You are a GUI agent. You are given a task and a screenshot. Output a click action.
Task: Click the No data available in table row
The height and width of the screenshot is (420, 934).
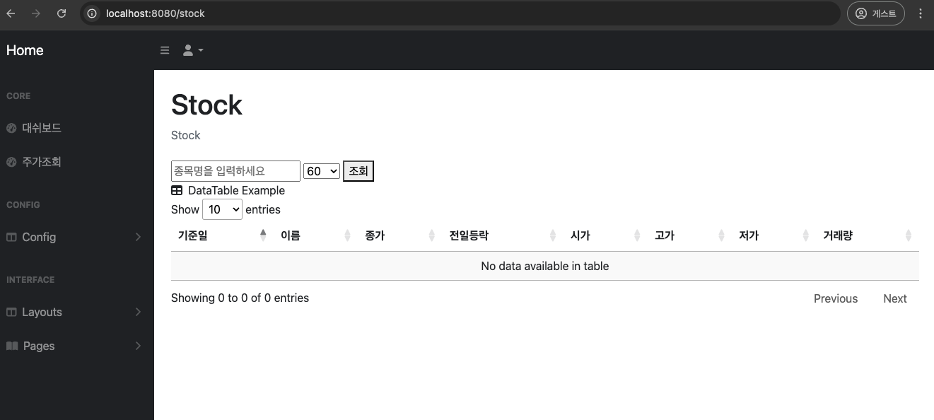point(545,266)
